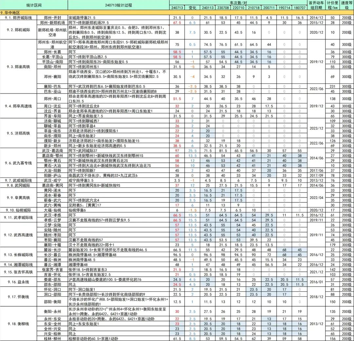Click the '179' mileage value for 襄阳-十堰
Screen dimensions: 354x341
click(332, 245)
